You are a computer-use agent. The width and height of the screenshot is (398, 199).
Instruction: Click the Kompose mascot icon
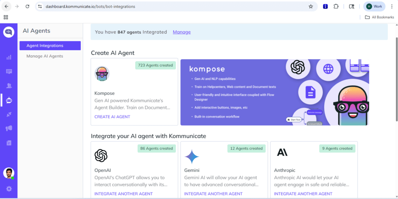click(x=102, y=73)
